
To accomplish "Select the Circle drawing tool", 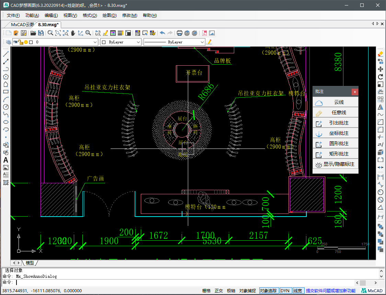I will pos(5,107).
